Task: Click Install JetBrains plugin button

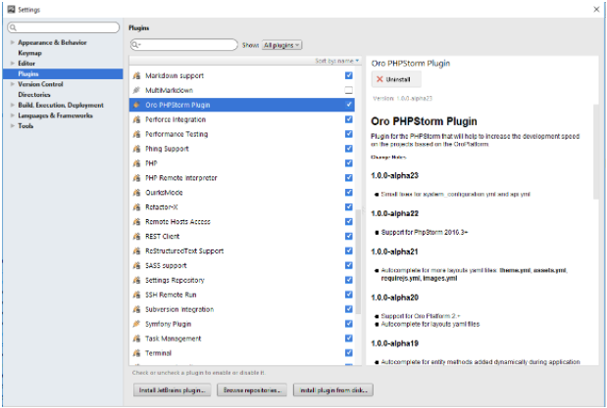Action: 172,390
